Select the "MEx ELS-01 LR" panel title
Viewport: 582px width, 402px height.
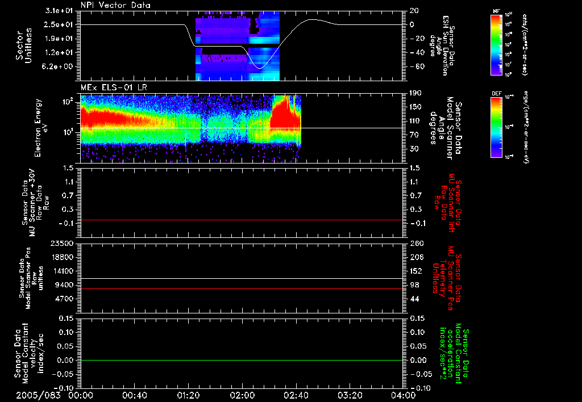point(114,87)
